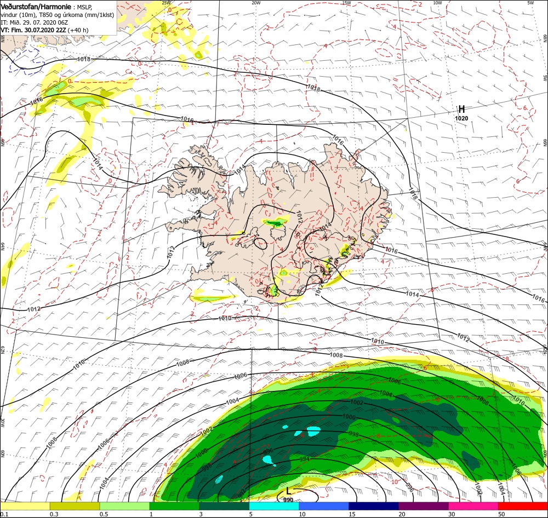Click the '(+40 h)' forecast offset text
The height and width of the screenshot is (518, 548).
[x=78, y=30]
